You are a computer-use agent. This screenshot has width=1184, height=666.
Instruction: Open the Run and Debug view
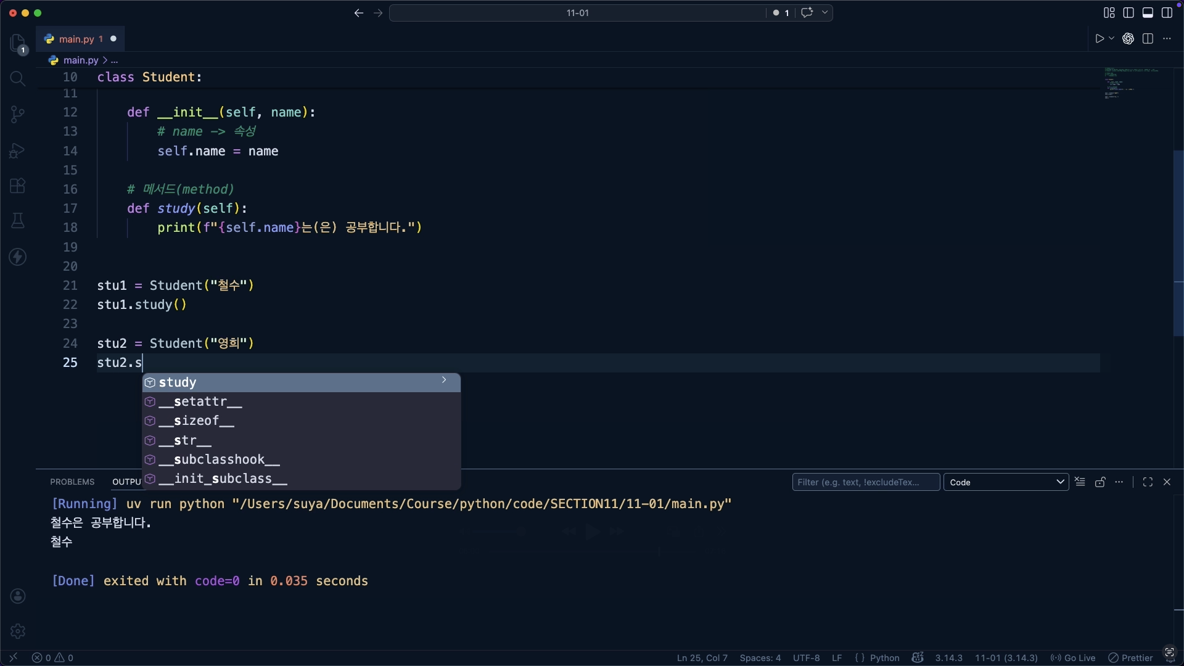click(x=17, y=150)
